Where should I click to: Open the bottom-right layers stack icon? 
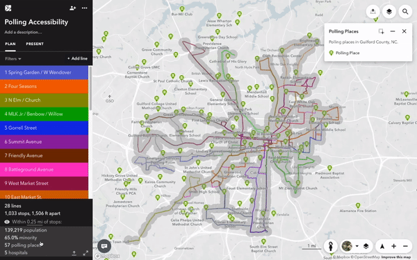pos(366,246)
